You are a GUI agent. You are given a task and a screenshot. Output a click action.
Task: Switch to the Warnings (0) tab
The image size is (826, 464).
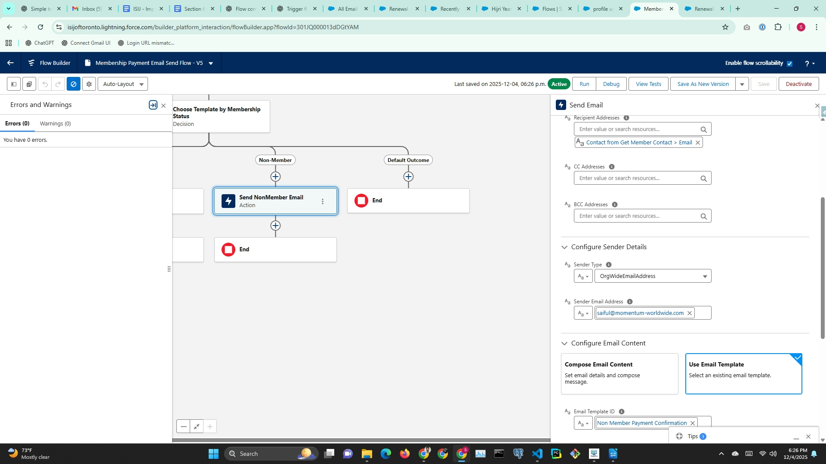pos(55,124)
